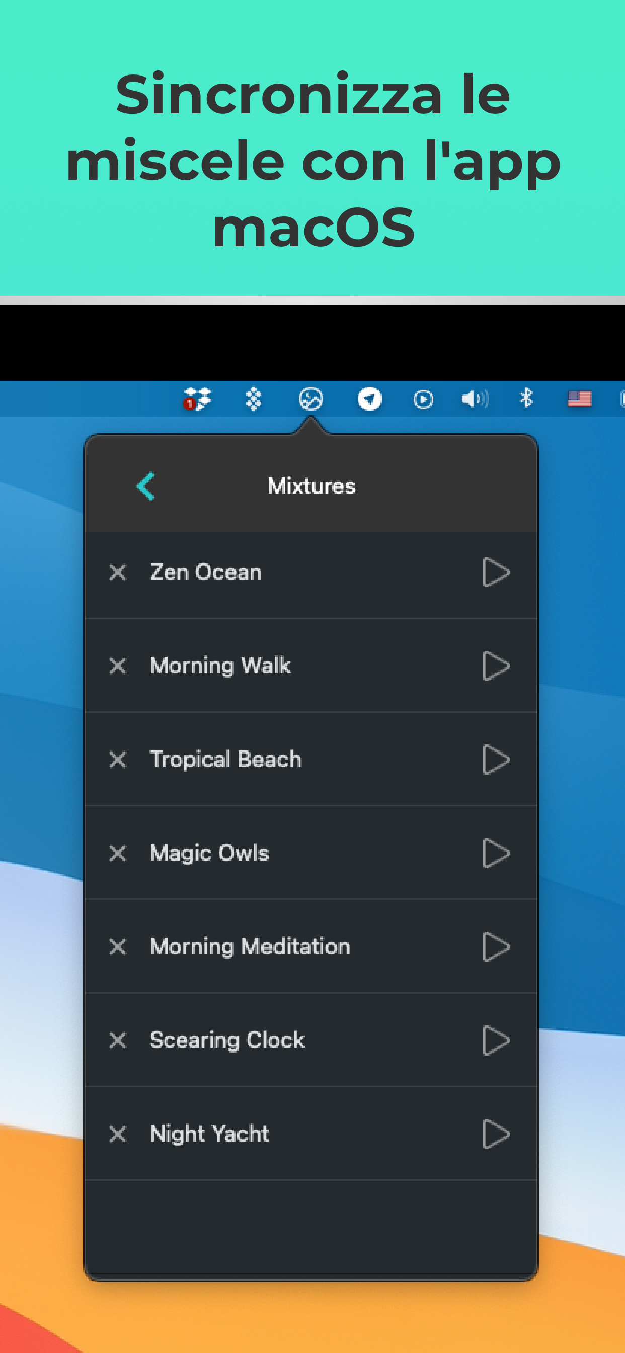This screenshot has height=1353, width=625.
Task: Click the dotted diamond menu bar icon
Action: coord(254,399)
